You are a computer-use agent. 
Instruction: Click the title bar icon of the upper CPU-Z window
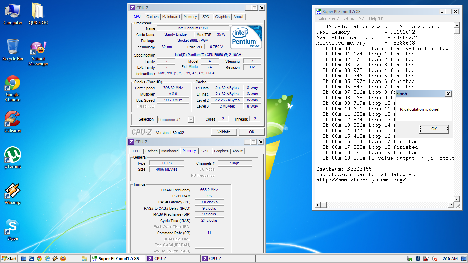click(x=132, y=8)
